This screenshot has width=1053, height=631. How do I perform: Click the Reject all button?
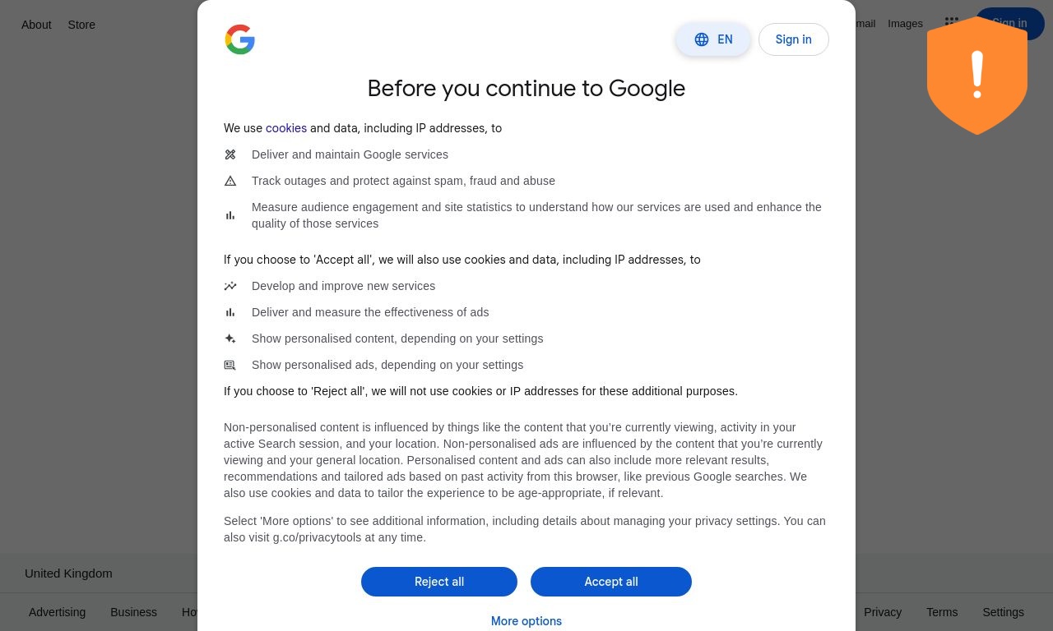tap(439, 582)
